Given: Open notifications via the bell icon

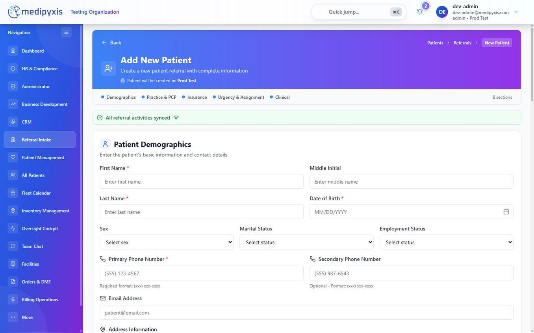Looking at the screenshot, I should (x=420, y=12).
